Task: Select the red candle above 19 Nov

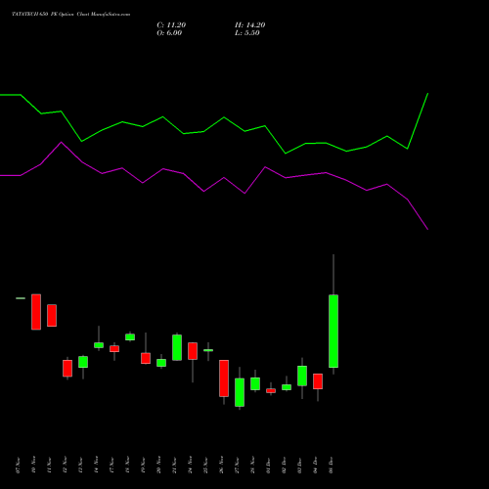Action: point(146,358)
